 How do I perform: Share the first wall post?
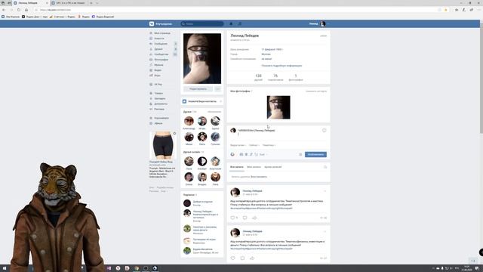[x=254, y=218]
